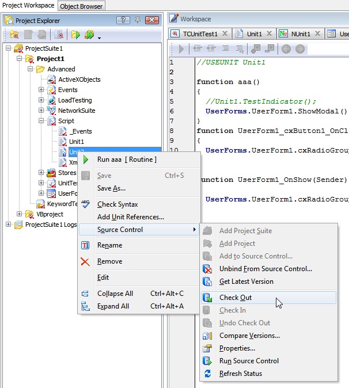This screenshot has width=349, height=388.
Task: Expand the VBproject tree node
Action: click(x=20, y=214)
